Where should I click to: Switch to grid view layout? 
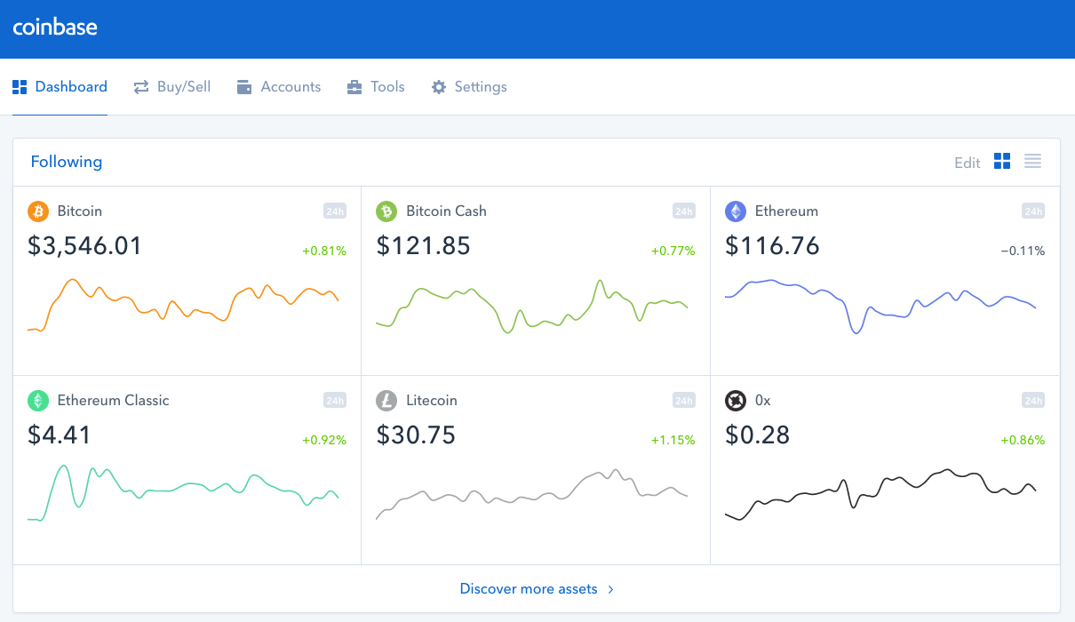[1002, 161]
